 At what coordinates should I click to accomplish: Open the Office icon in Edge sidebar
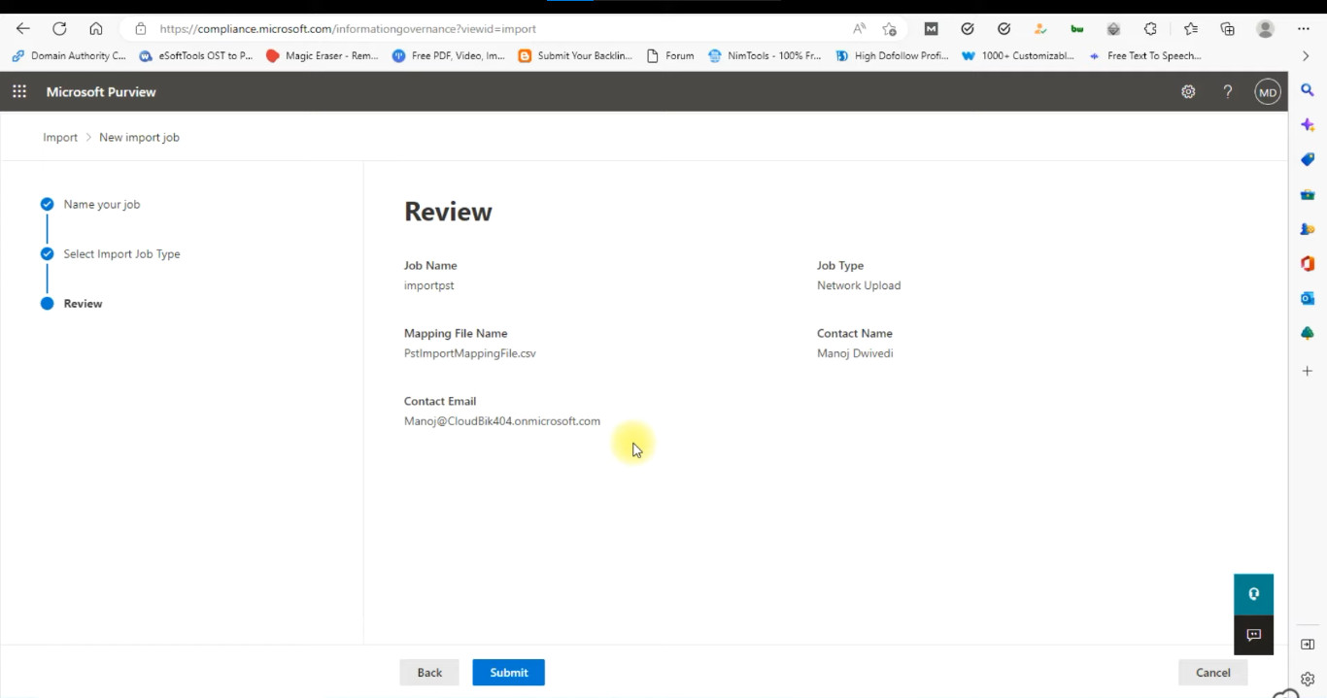(x=1308, y=264)
